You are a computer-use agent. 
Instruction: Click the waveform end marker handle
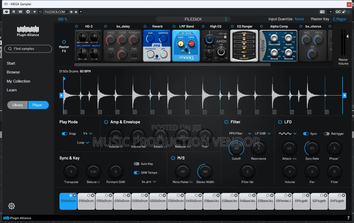[344, 96]
